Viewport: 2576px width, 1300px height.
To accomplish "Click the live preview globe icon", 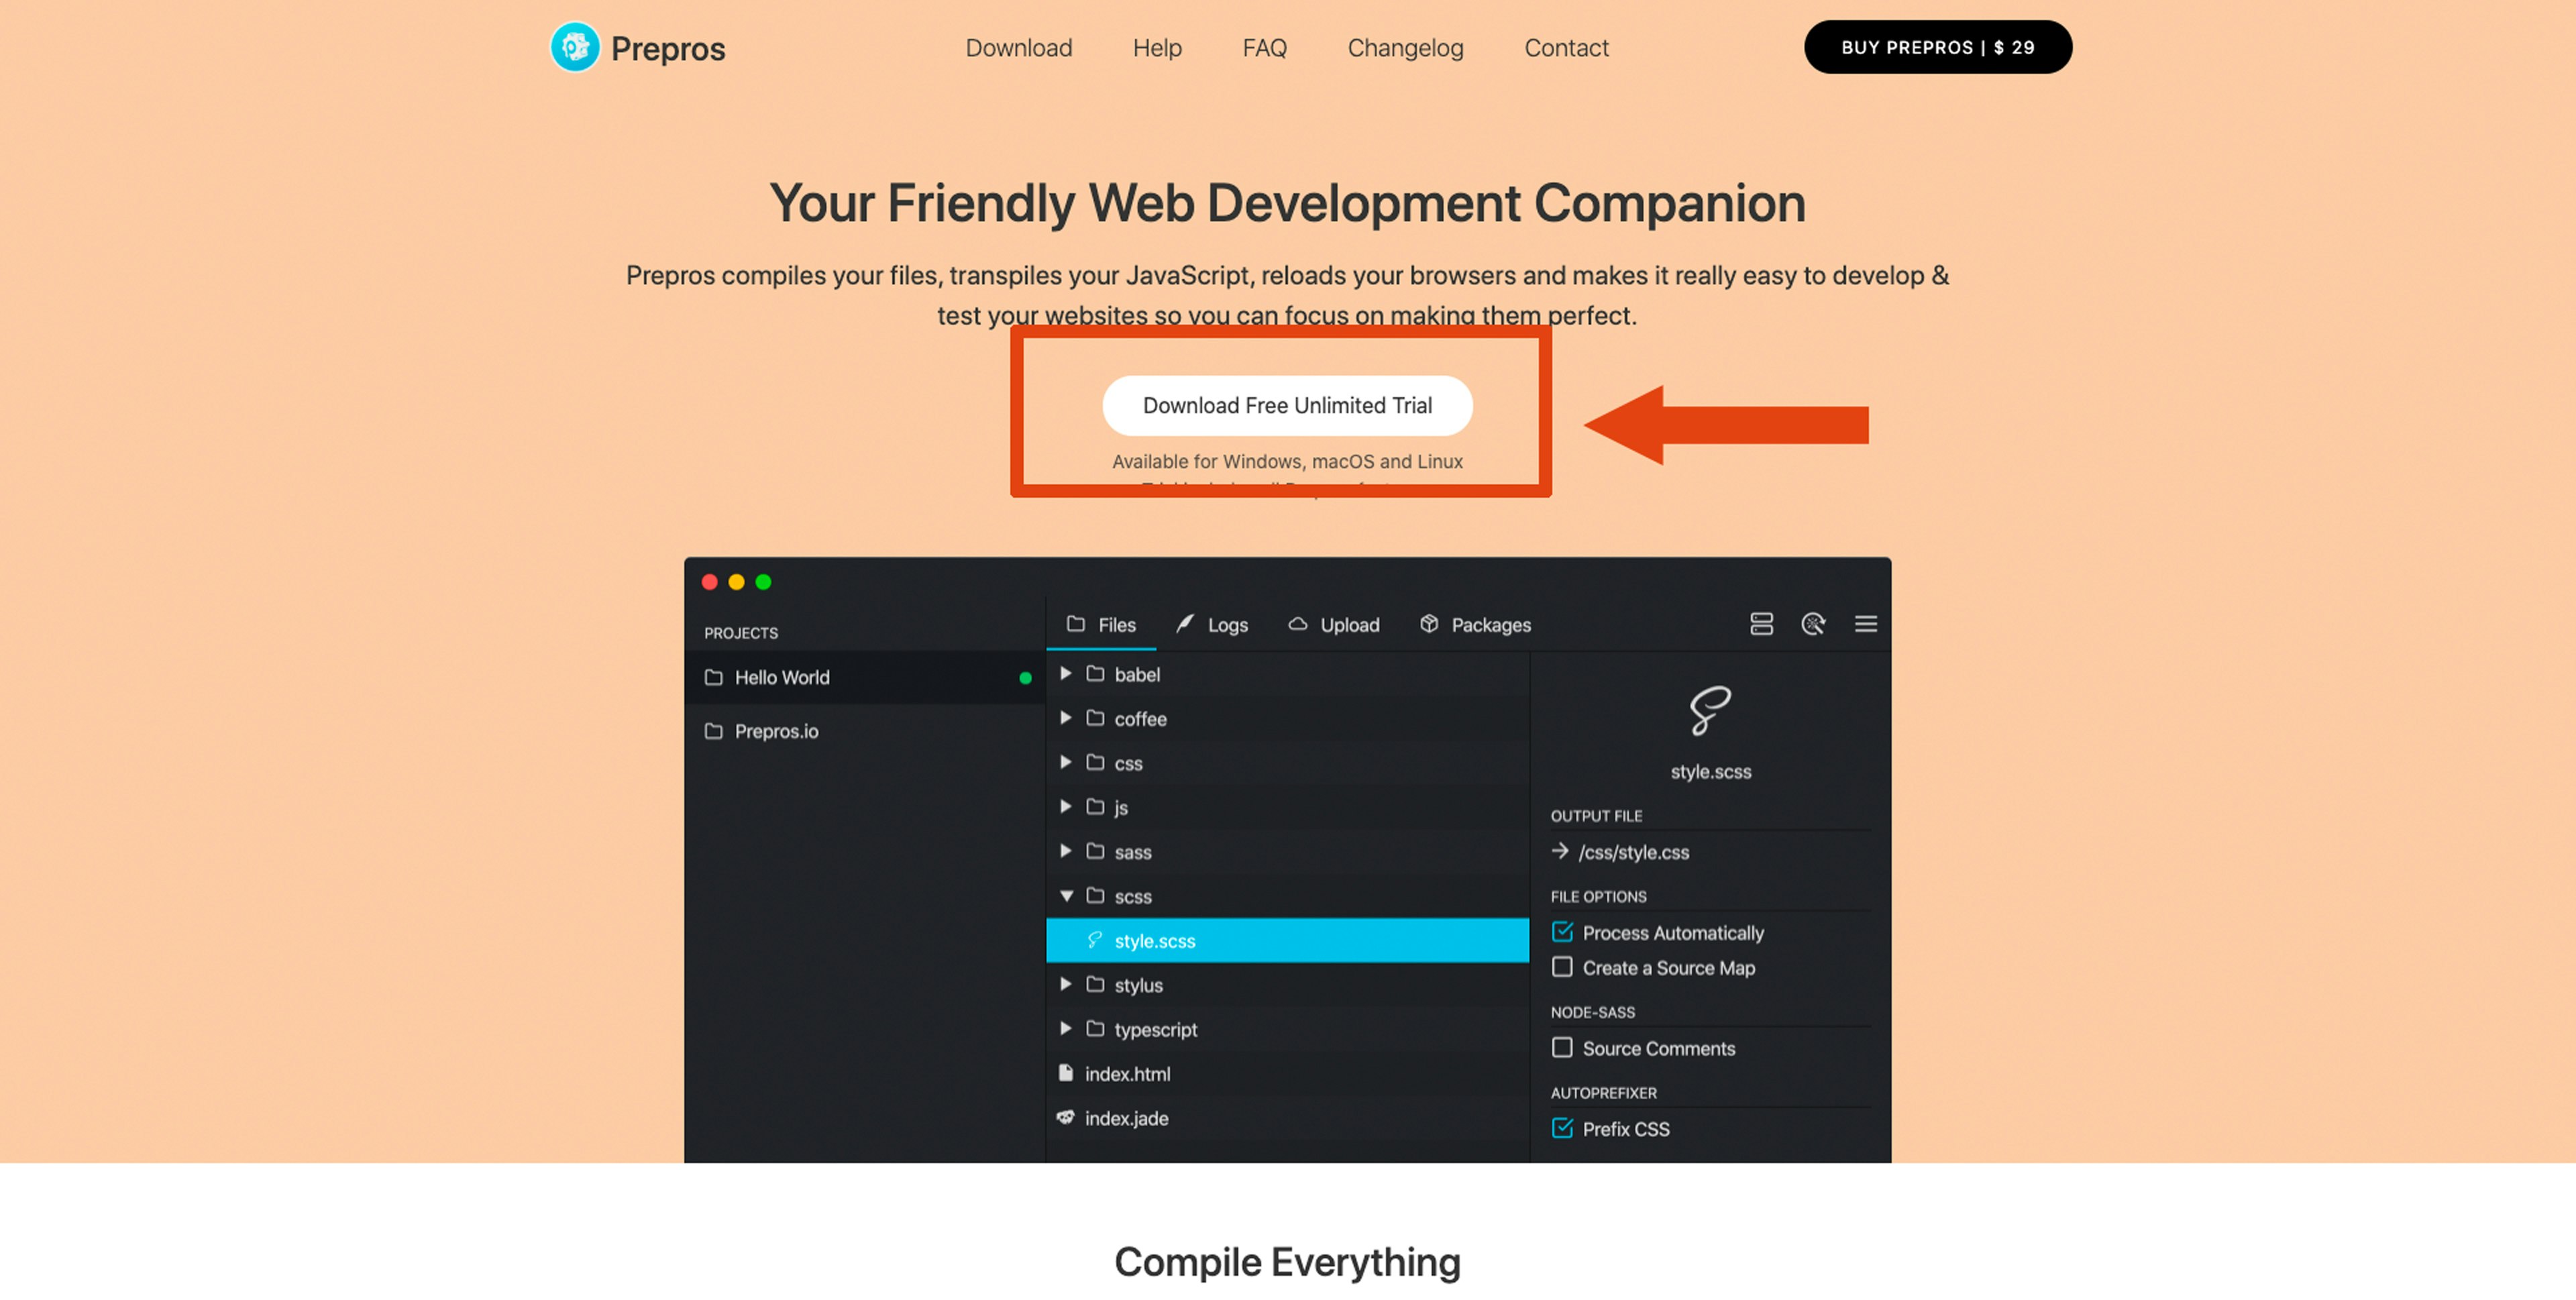I will (x=1813, y=624).
